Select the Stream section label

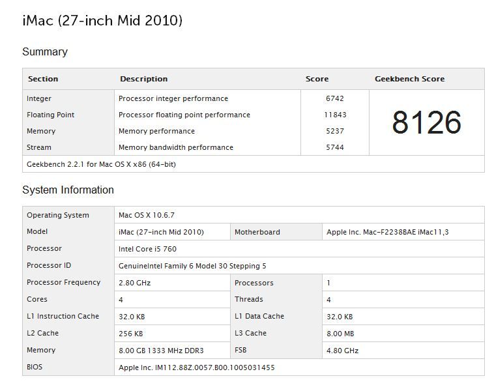tap(38, 147)
